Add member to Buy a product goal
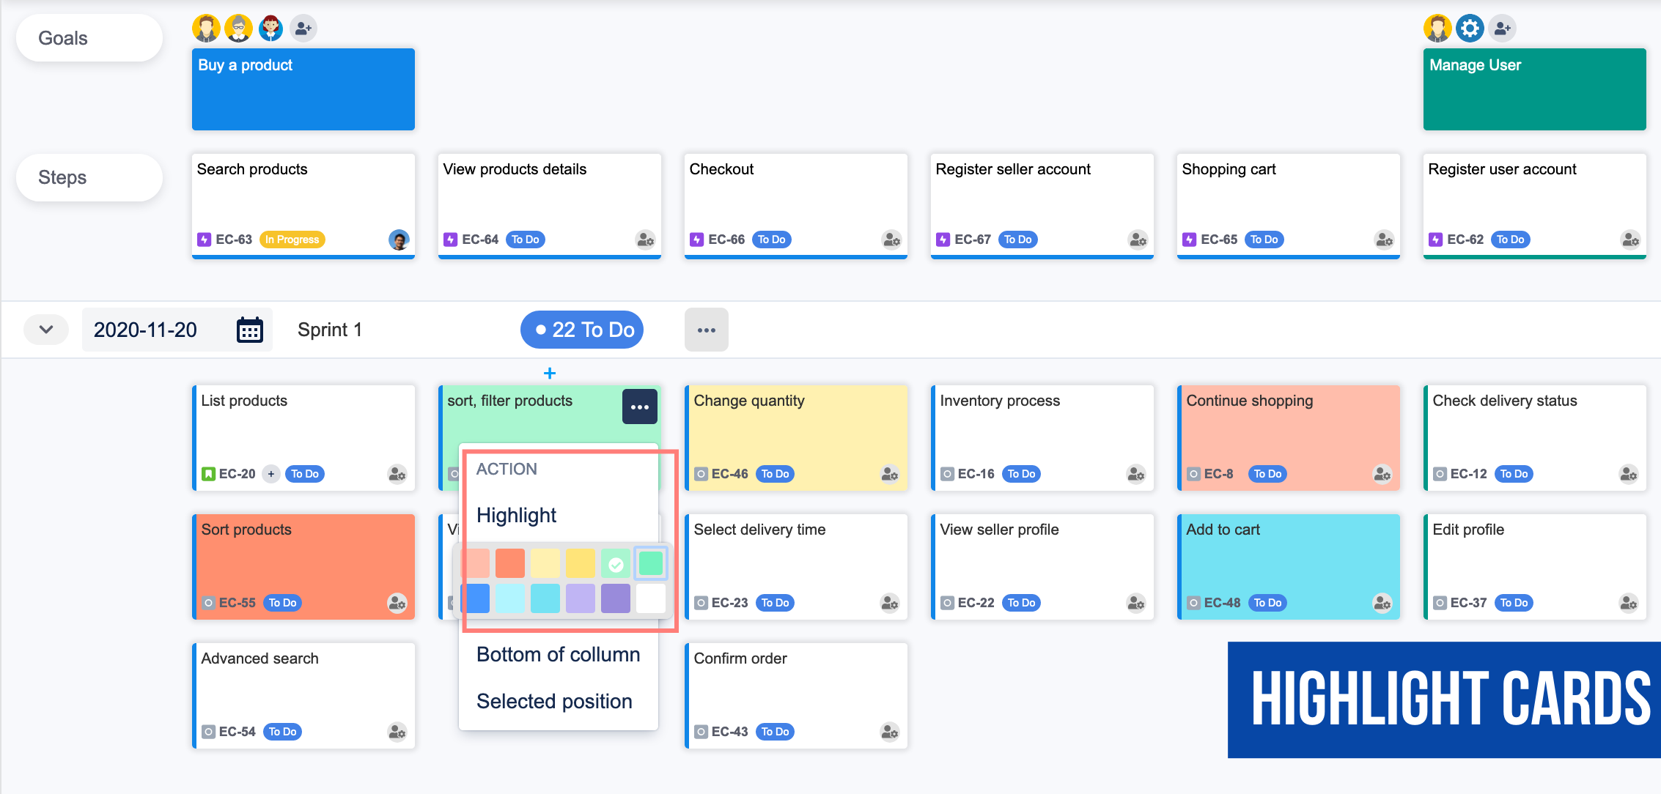 [303, 29]
